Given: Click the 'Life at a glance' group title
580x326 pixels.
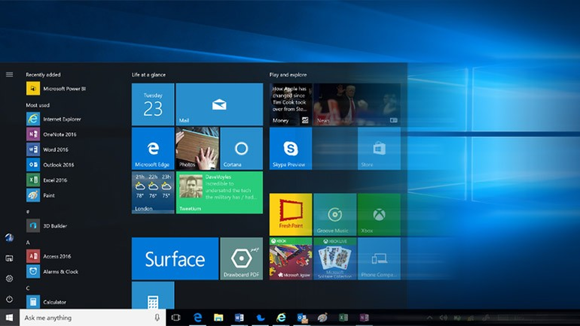Looking at the screenshot, I should coord(148,75).
